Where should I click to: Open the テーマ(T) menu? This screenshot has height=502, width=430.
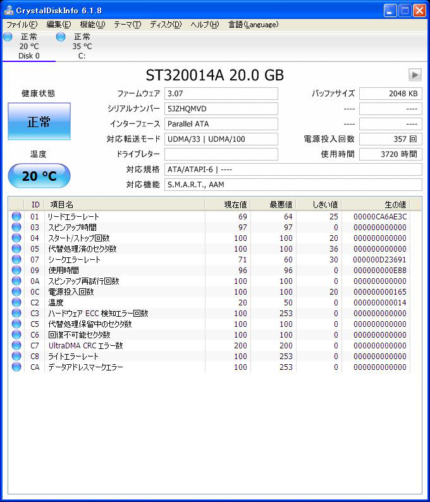[128, 25]
